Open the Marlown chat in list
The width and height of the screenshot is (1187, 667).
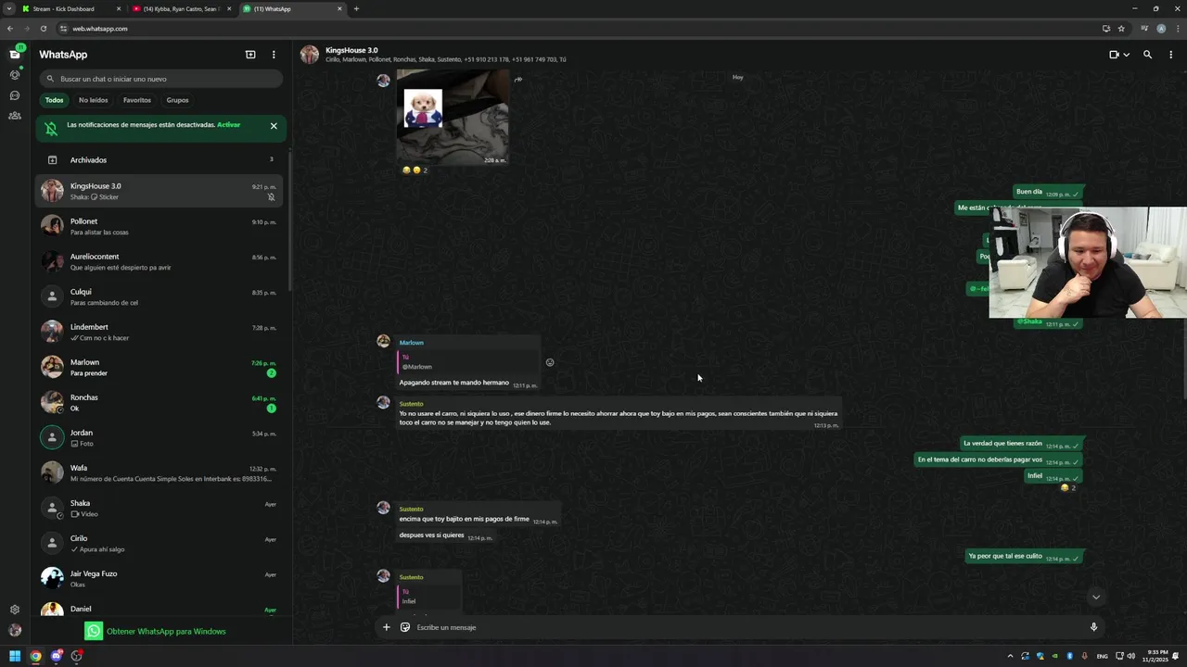(x=160, y=367)
